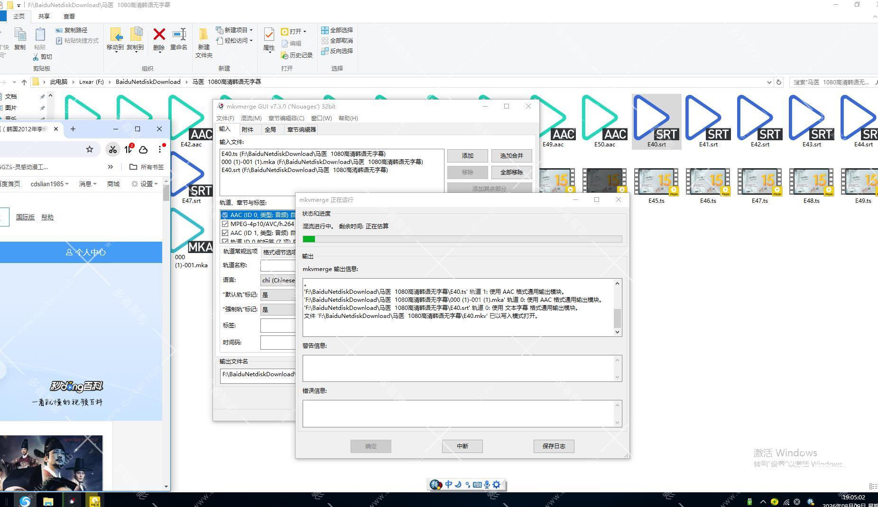Click the Sogou browser taskbar icon
This screenshot has height=507, width=878.
click(25, 501)
